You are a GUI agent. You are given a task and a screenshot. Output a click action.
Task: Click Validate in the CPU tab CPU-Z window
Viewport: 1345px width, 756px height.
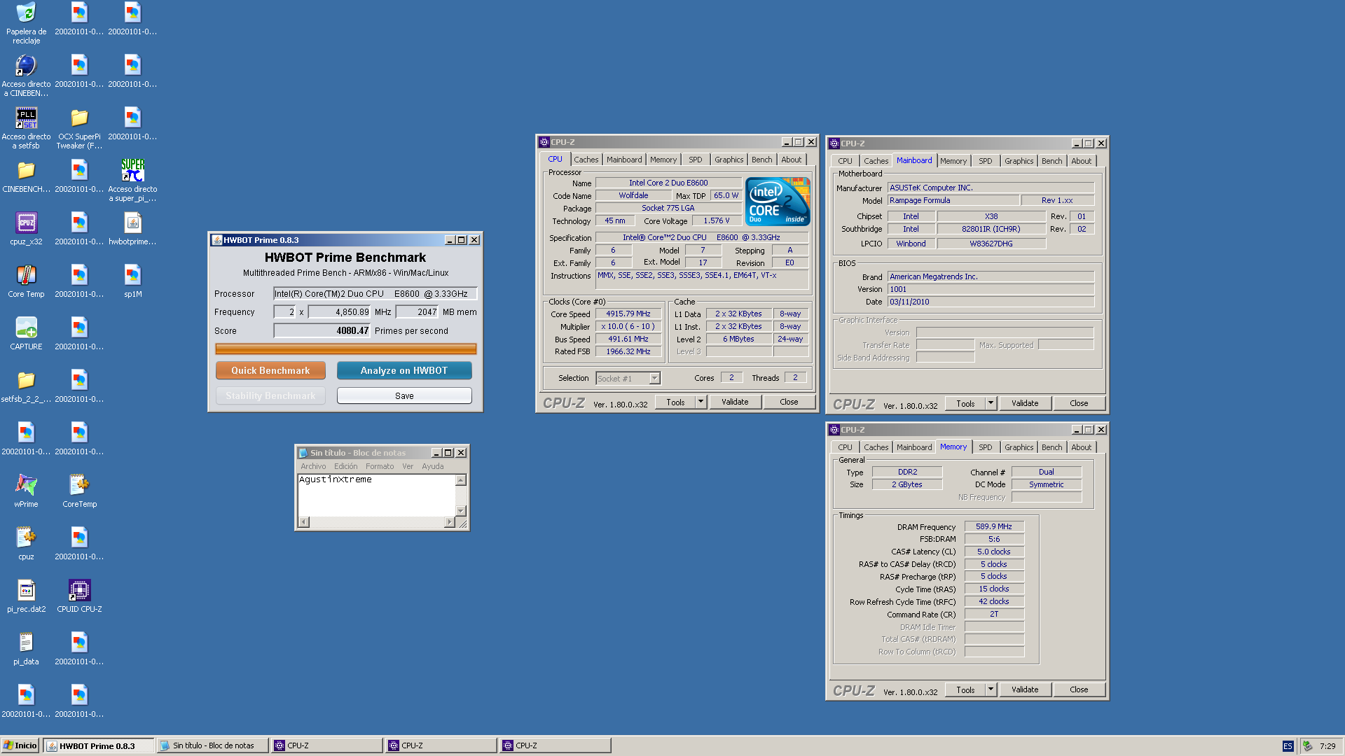click(735, 402)
